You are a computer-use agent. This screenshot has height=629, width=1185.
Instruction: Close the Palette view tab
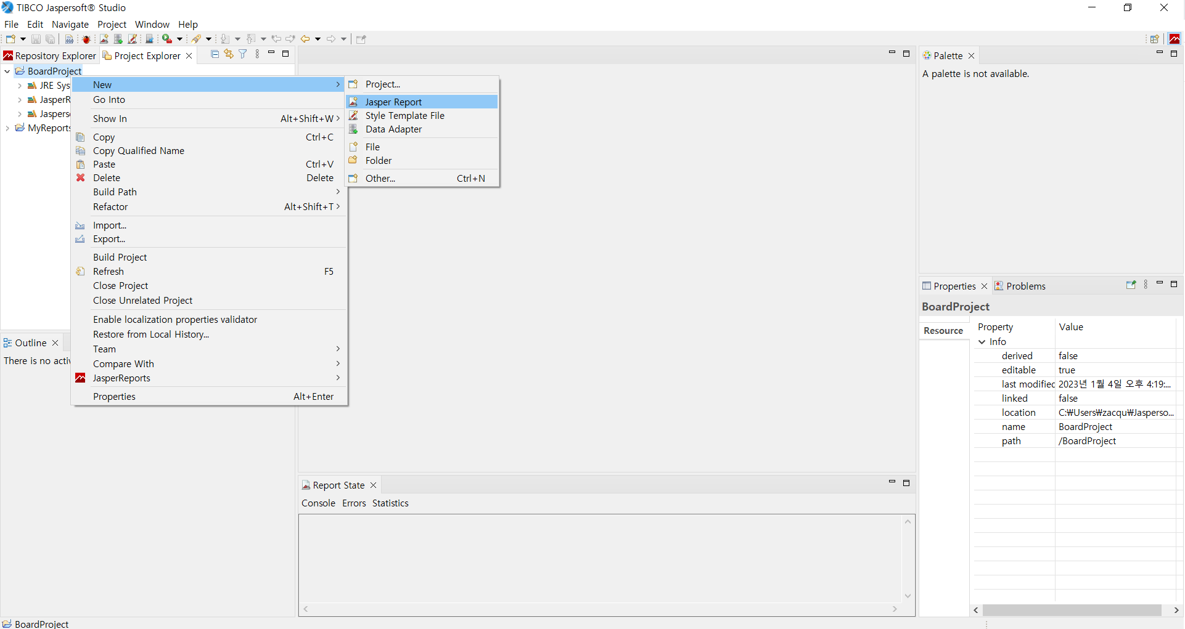click(971, 55)
